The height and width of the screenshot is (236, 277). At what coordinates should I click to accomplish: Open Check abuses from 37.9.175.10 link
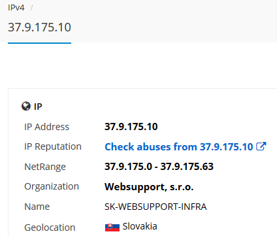pyautogui.click(x=186, y=146)
